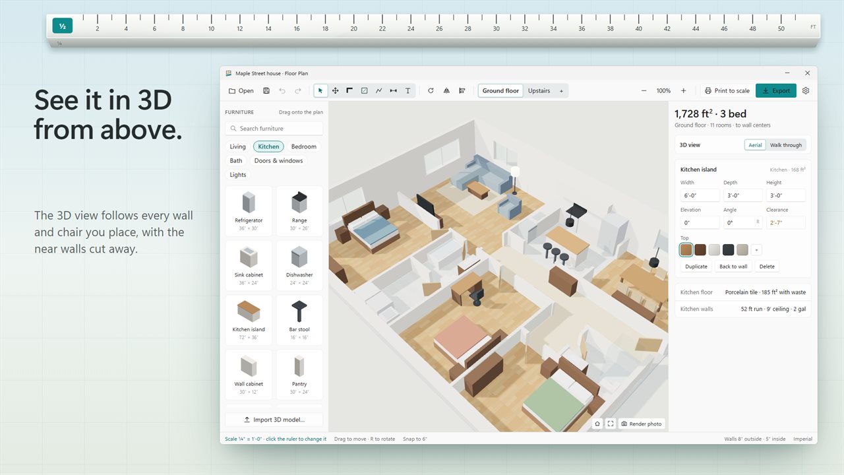
Task: Choose the dark charcoal top swatch
Action: pyautogui.click(x=728, y=249)
